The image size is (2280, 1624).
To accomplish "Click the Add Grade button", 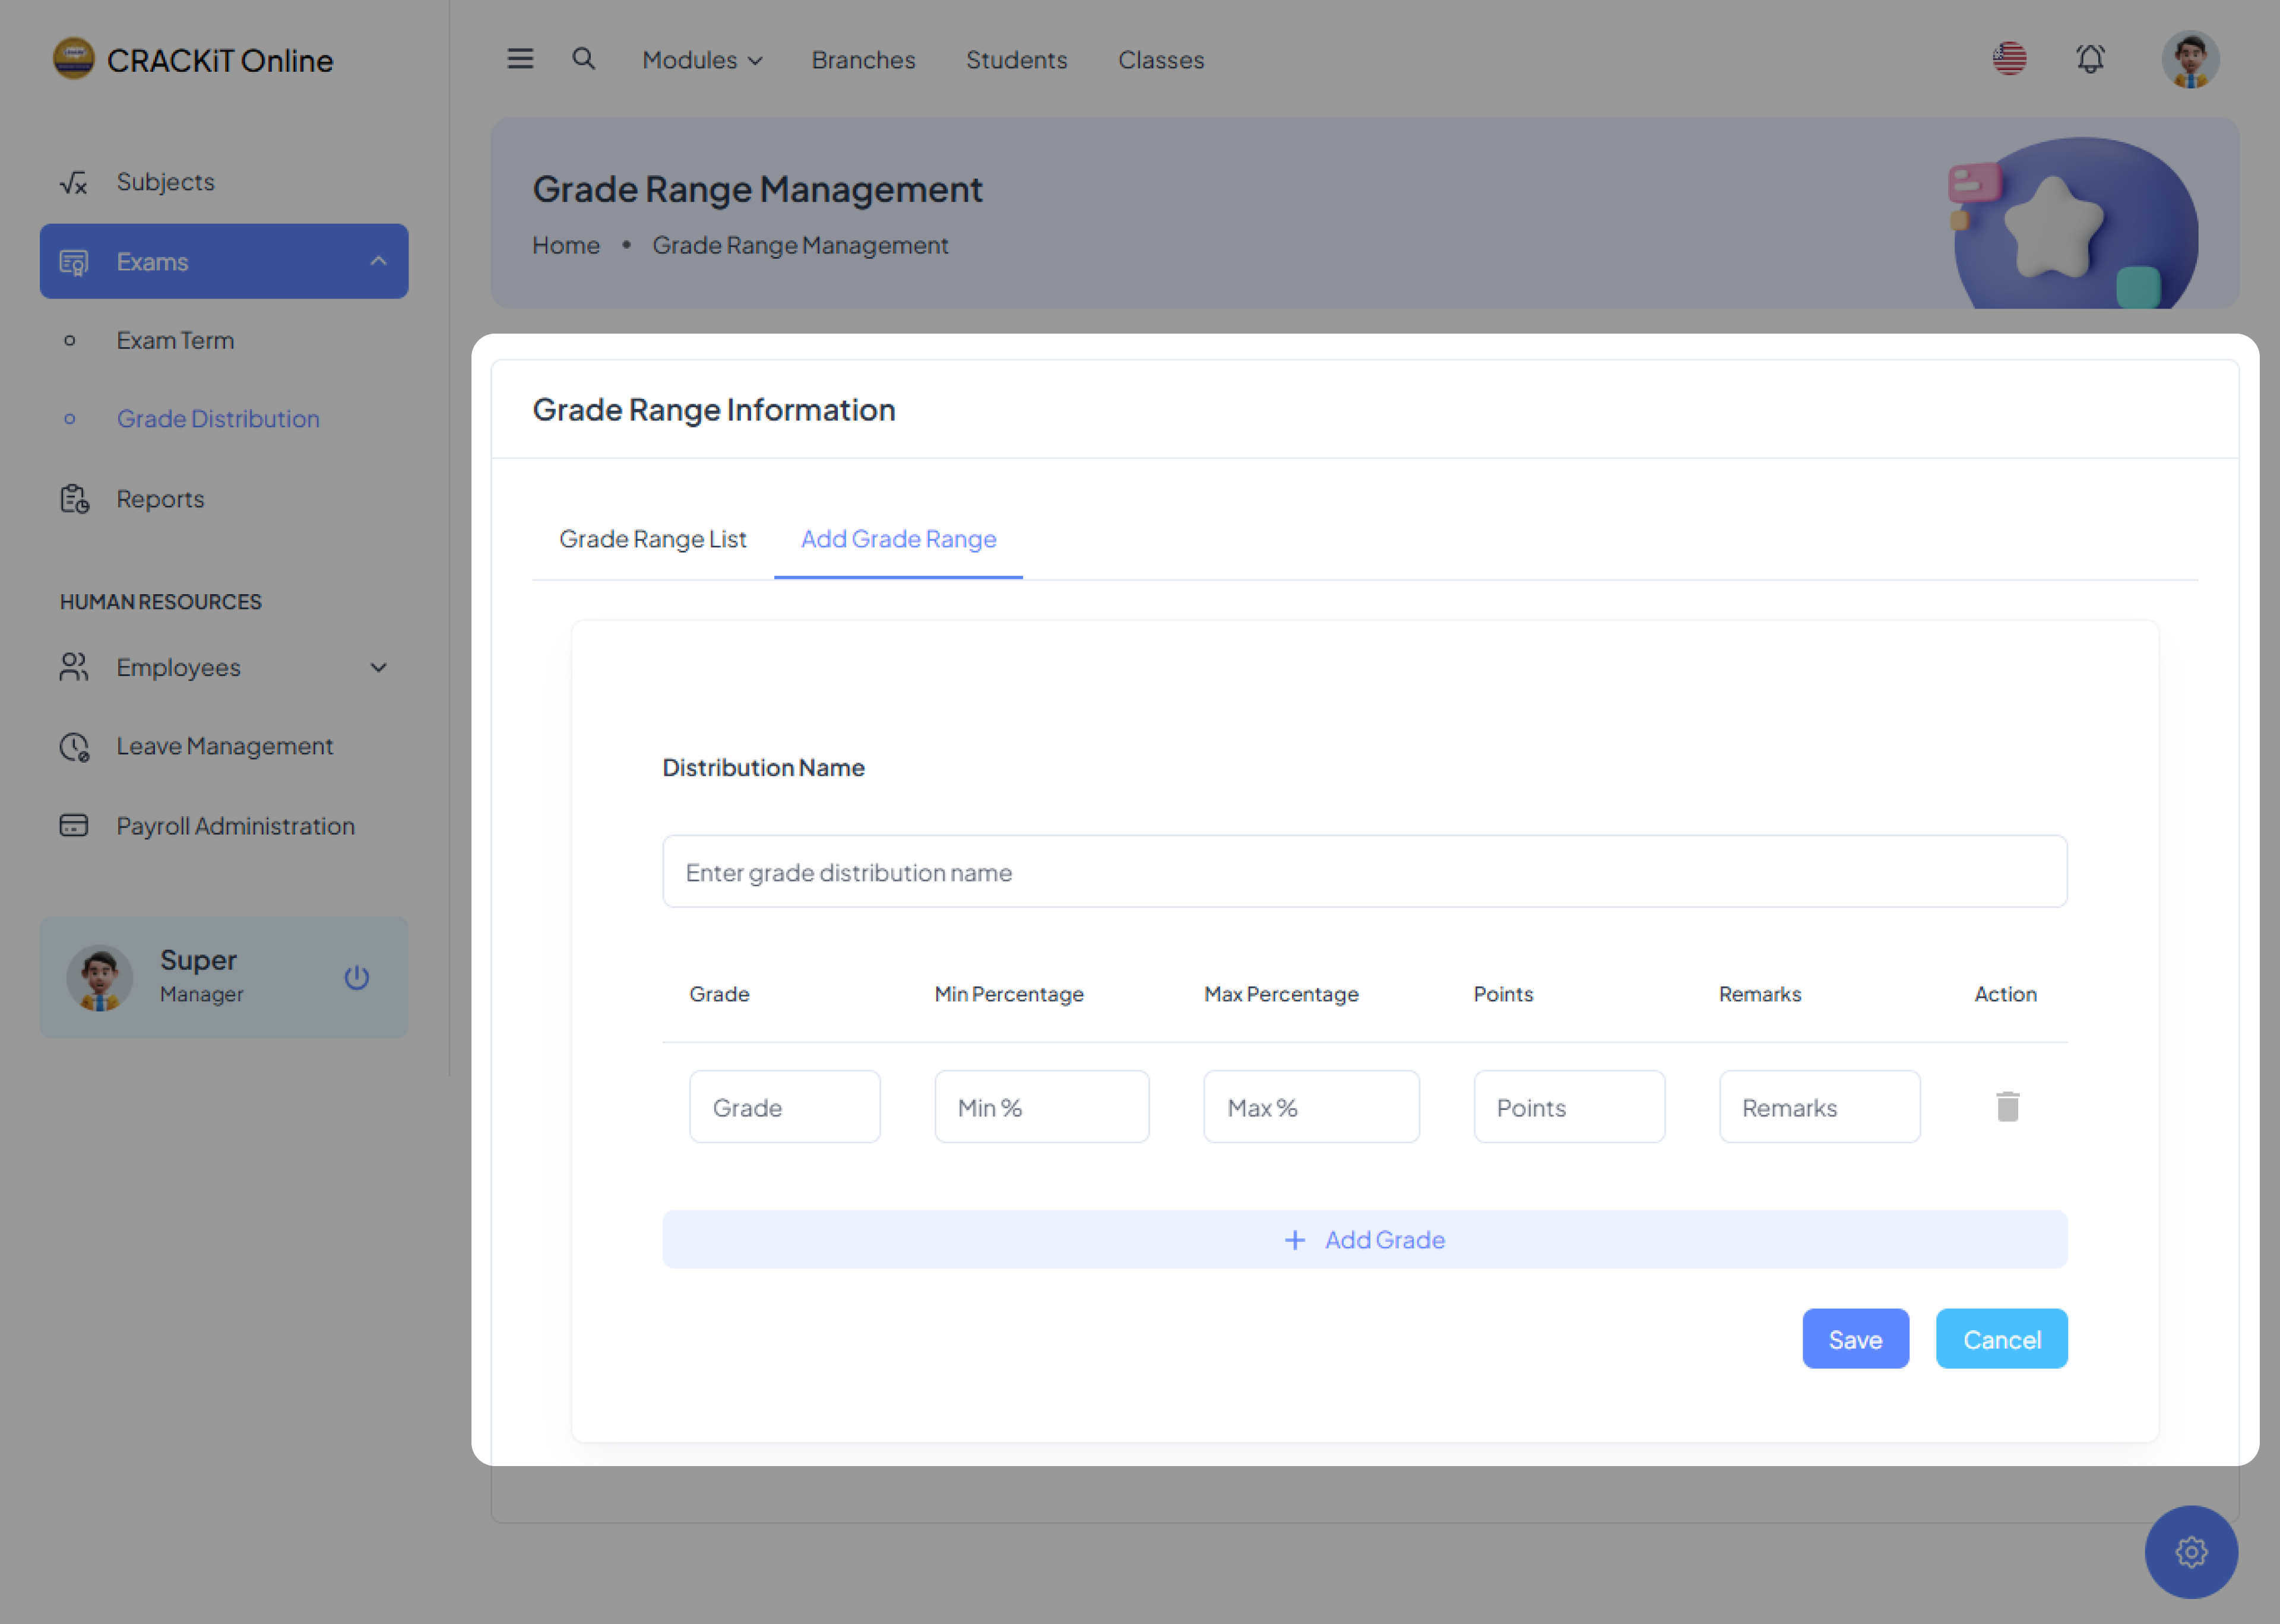I will (1364, 1240).
